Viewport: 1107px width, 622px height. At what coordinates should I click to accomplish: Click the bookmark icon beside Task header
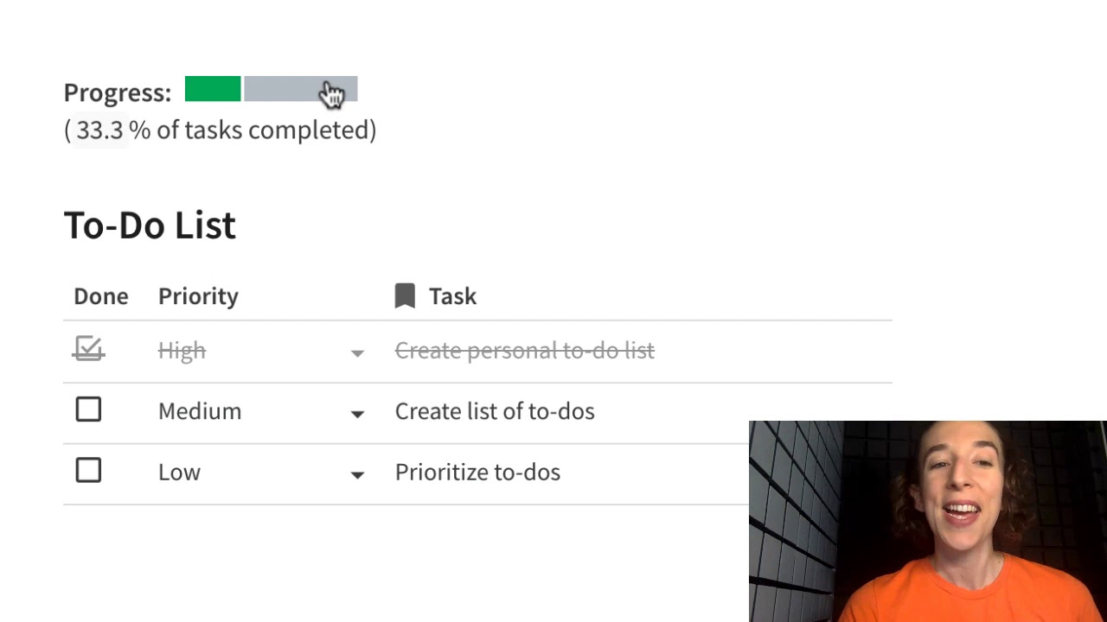[x=405, y=296]
